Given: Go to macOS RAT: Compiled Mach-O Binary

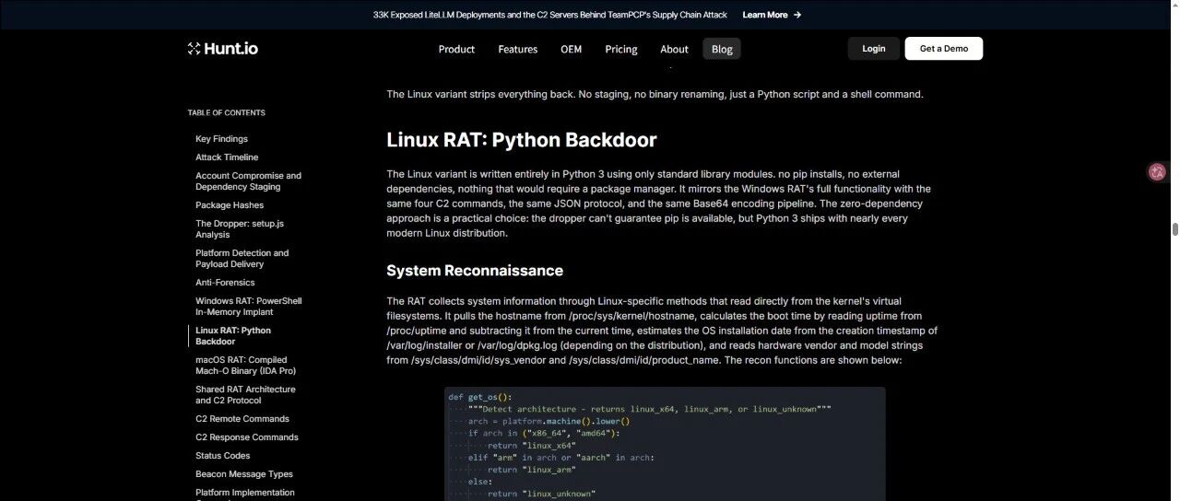Looking at the screenshot, I should (x=245, y=366).
